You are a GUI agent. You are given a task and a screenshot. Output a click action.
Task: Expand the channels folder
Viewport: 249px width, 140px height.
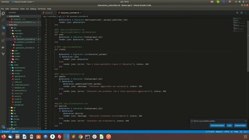(18, 31)
